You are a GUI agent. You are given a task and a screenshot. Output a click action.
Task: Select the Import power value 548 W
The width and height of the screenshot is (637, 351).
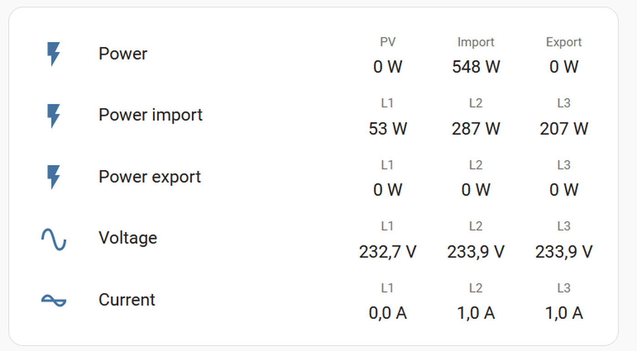point(476,67)
